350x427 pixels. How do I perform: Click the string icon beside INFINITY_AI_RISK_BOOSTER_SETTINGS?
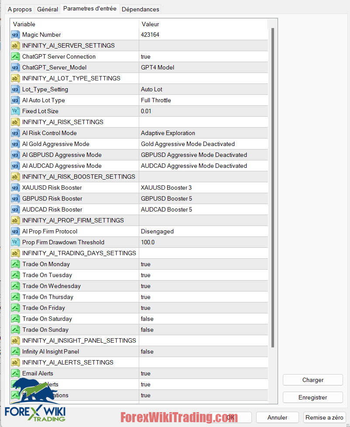click(x=15, y=177)
